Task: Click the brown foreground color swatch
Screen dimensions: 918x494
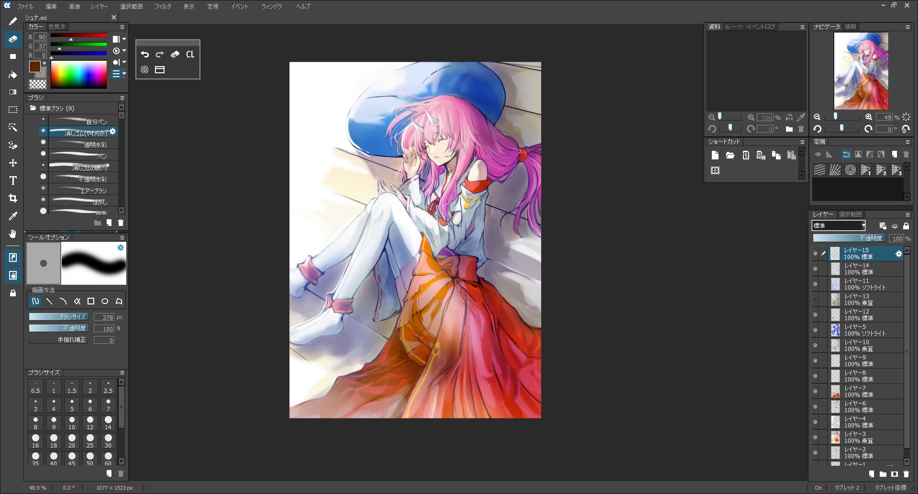Action: coord(34,67)
